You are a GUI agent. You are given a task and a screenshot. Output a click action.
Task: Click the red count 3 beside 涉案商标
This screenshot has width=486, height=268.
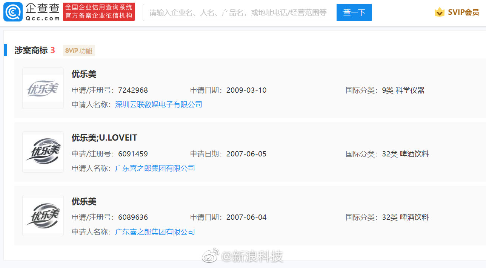[52, 50]
